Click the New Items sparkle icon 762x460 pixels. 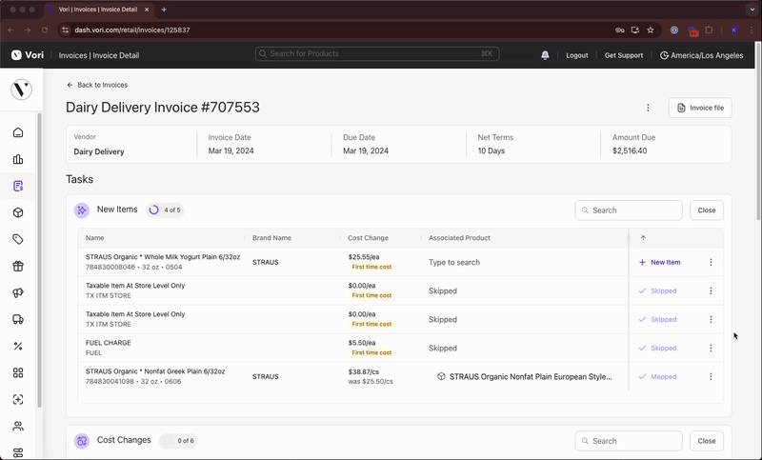pyautogui.click(x=82, y=210)
